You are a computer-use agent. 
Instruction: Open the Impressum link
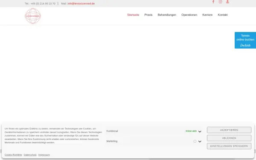click(x=44, y=155)
